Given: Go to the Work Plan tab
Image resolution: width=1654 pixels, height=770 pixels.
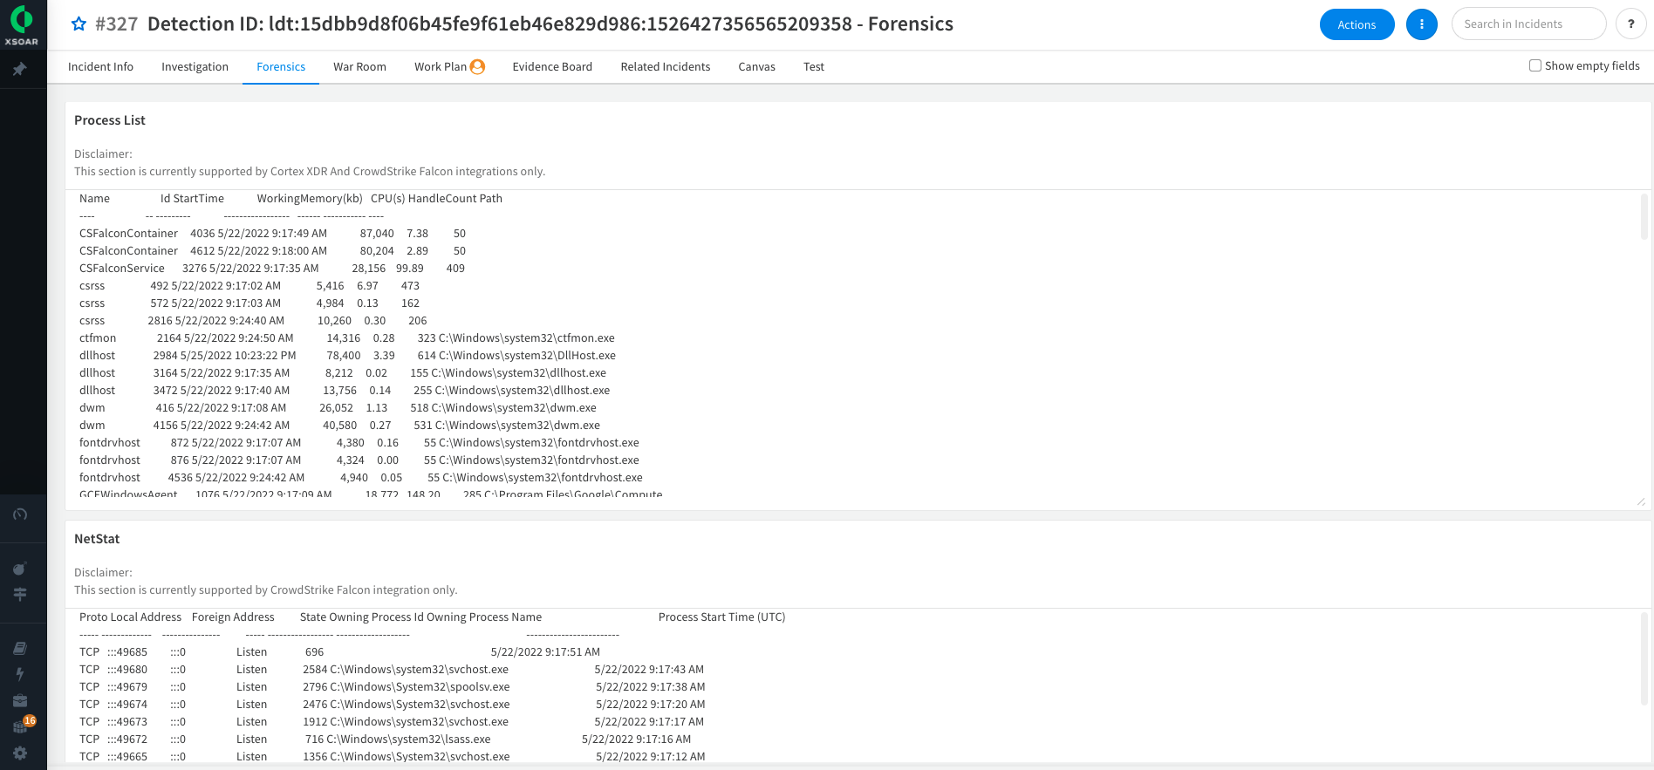Looking at the screenshot, I should click(441, 67).
